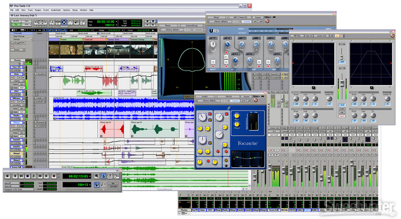Open factory default preset menu in Focusrite plugin
Image resolution: width=401 pixels, height=219 pixels.
209,100
